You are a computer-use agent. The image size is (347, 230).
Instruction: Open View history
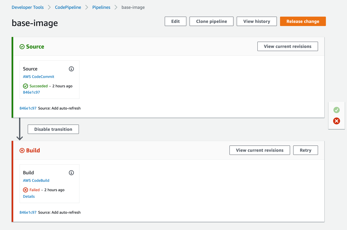point(257,21)
